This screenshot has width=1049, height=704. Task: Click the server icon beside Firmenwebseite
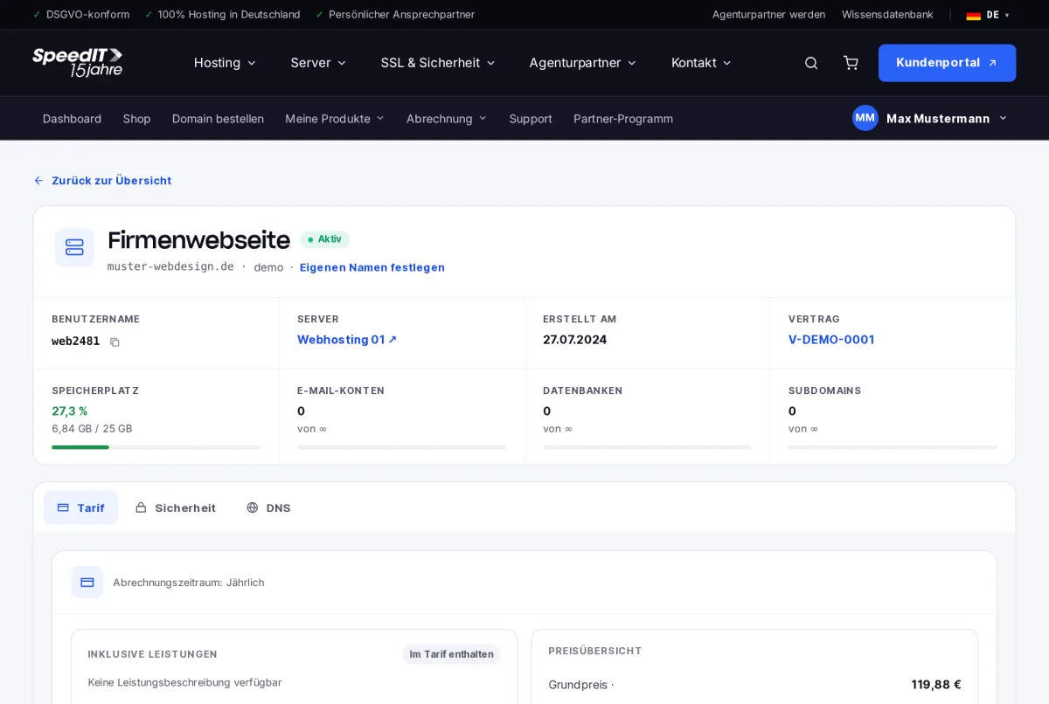tap(74, 247)
